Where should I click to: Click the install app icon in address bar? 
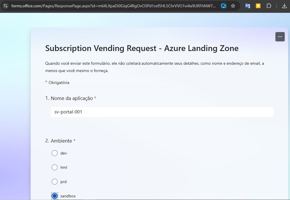point(224,6)
